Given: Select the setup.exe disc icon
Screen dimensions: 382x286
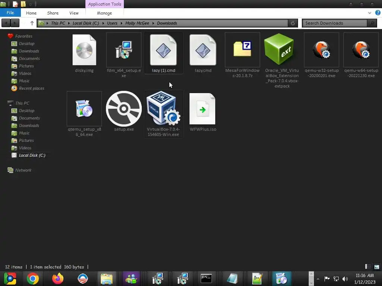Looking at the screenshot, I should (124, 108).
